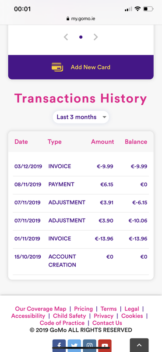
Task: Tap the my.gomo.ie address bar
Action: pos(81,18)
